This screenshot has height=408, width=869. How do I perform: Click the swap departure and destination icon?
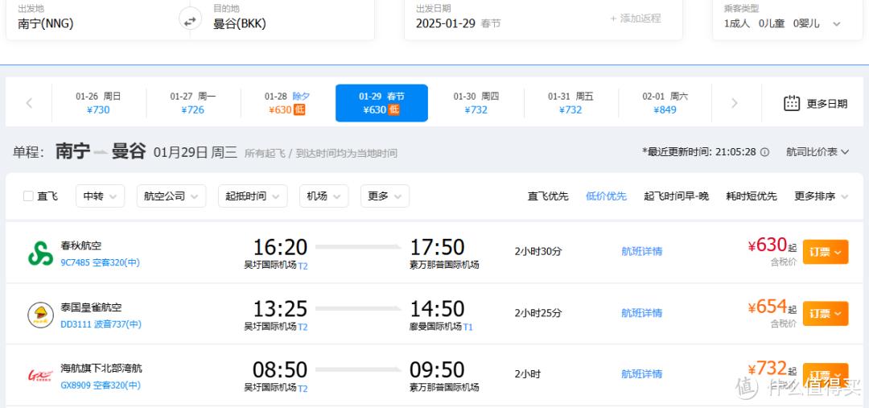point(190,22)
